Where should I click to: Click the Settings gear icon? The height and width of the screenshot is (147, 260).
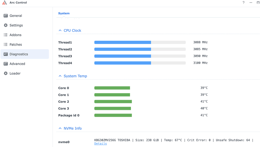(x=6, y=25)
